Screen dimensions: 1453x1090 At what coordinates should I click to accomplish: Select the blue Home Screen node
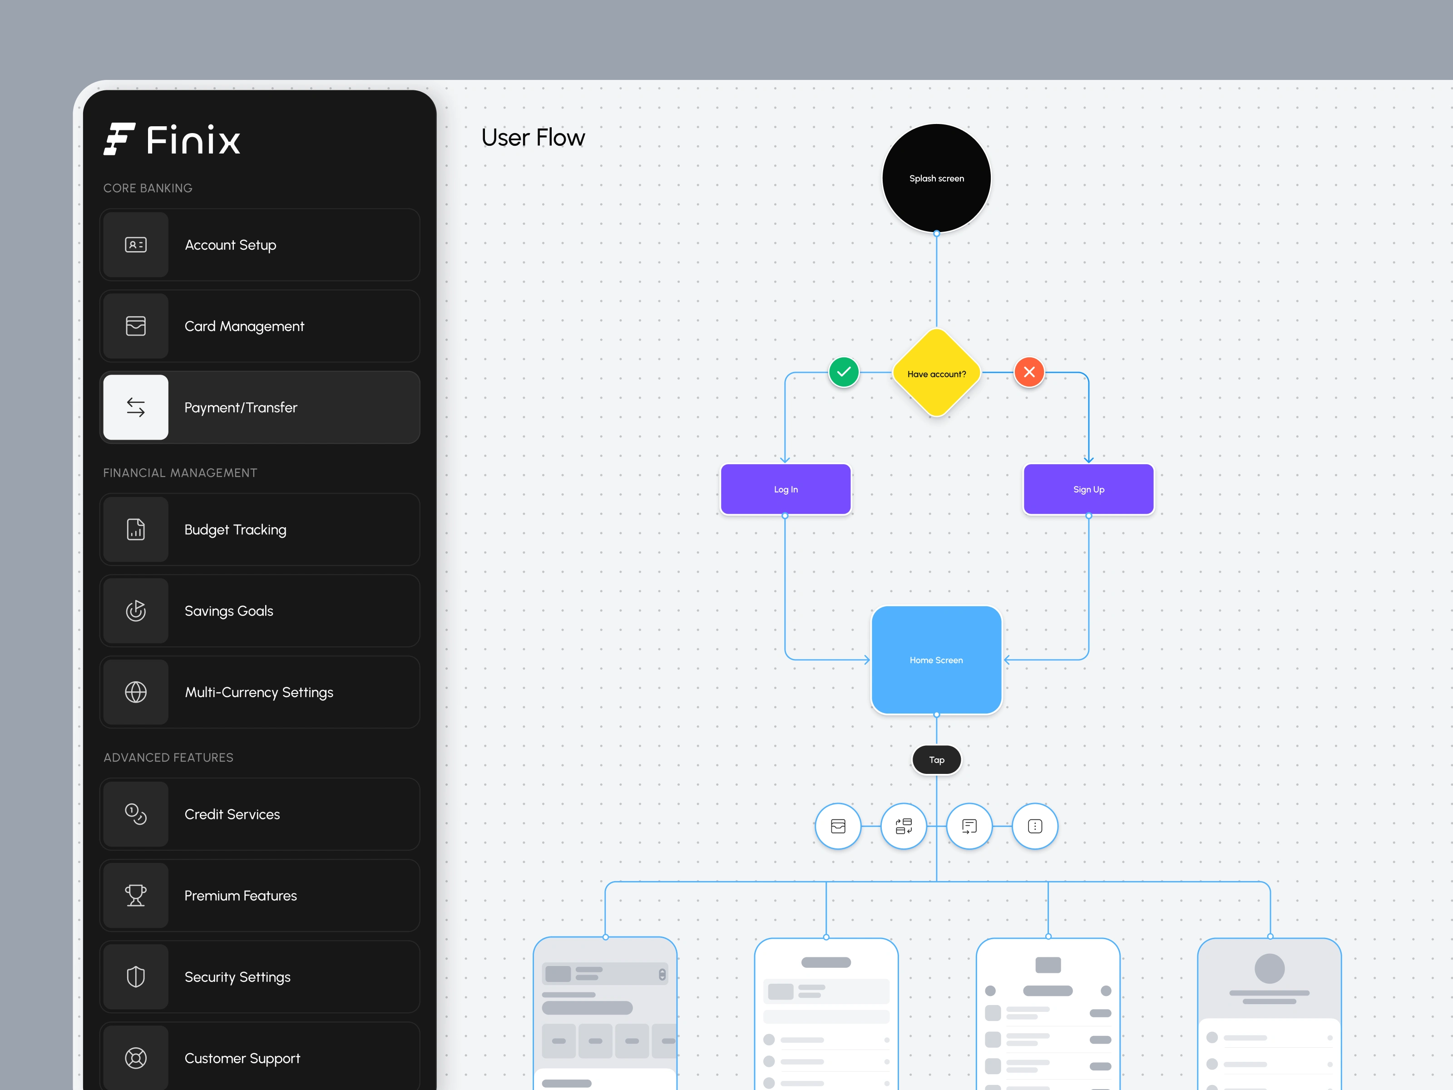936,659
